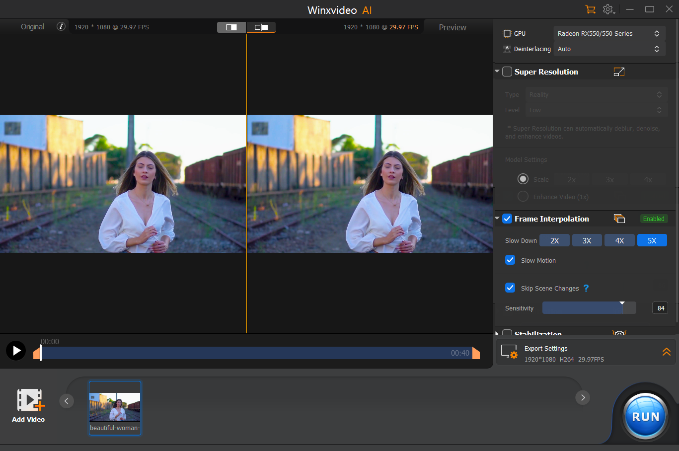
Task: Select the 2X slow down option
Action: pyautogui.click(x=554, y=240)
